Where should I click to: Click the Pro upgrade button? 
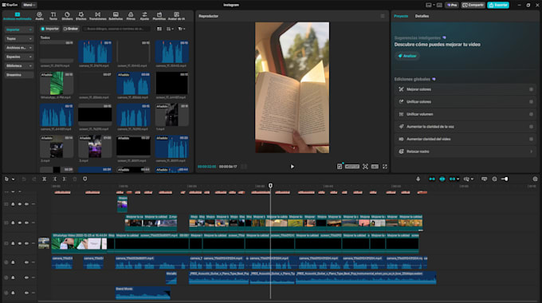(452, 5)
